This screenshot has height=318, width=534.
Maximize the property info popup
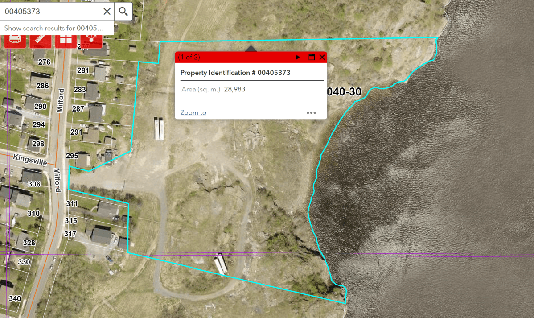pyautogui.click(x=312, y=57)
